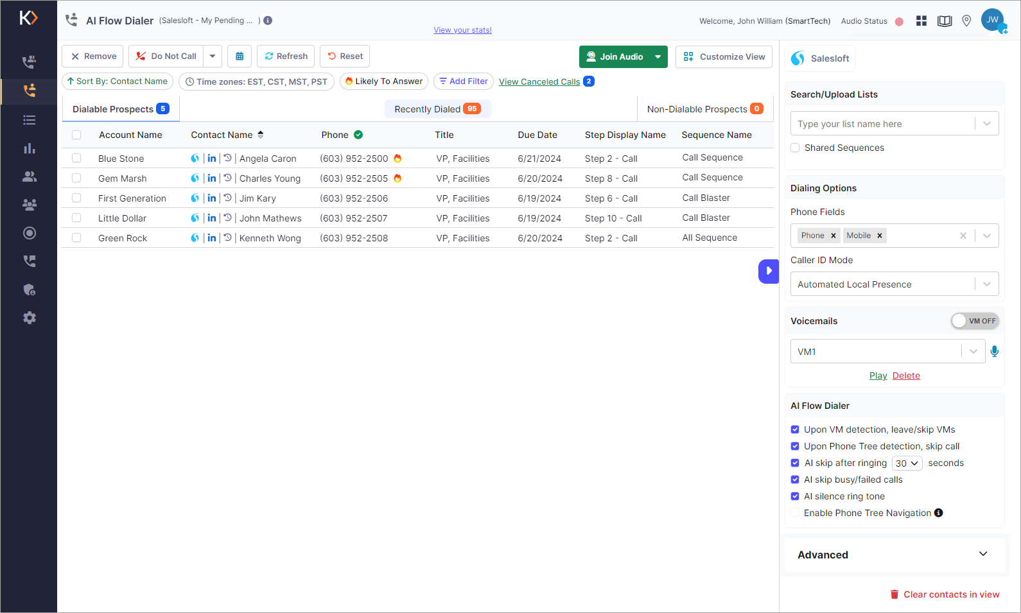Click Clear contacts in view
Screen dimensions: 1021x613
(945, 594)
